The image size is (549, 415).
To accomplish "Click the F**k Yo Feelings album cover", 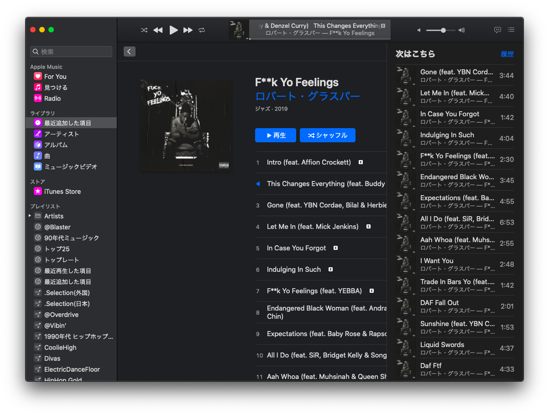I will pos(186,125).
